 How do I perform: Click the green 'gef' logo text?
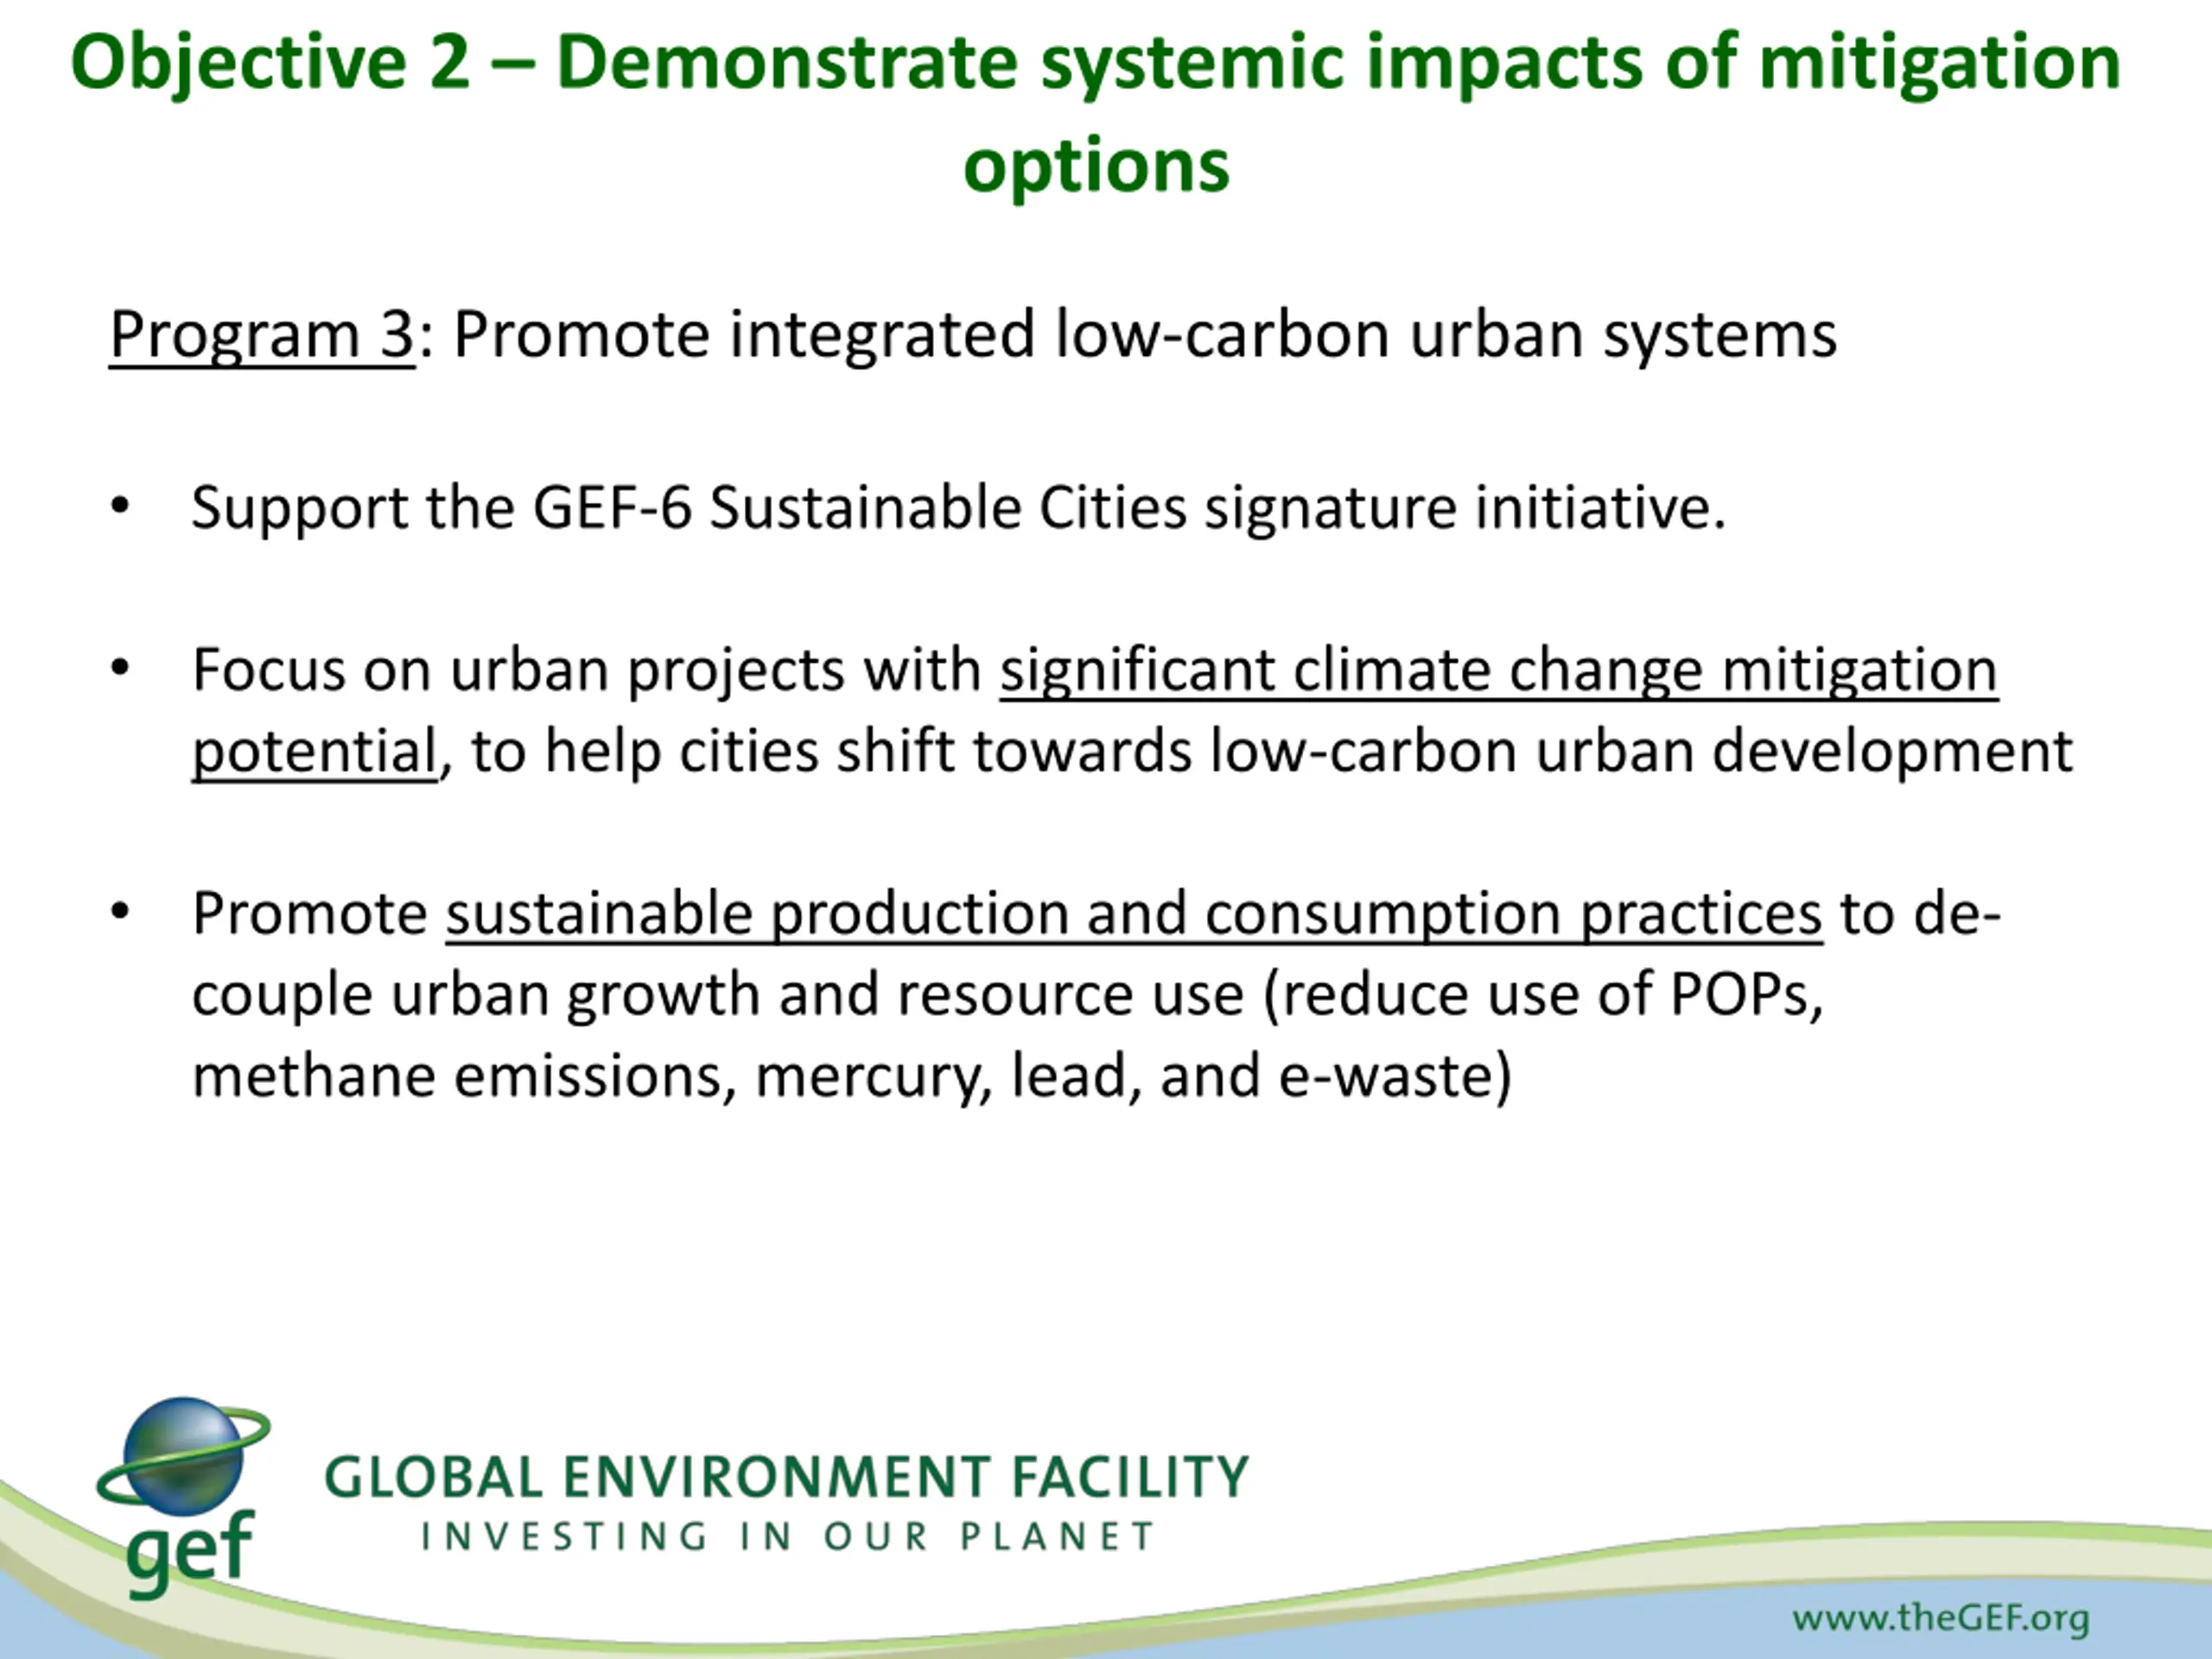pyautogui.click(x=190, y=1549)
